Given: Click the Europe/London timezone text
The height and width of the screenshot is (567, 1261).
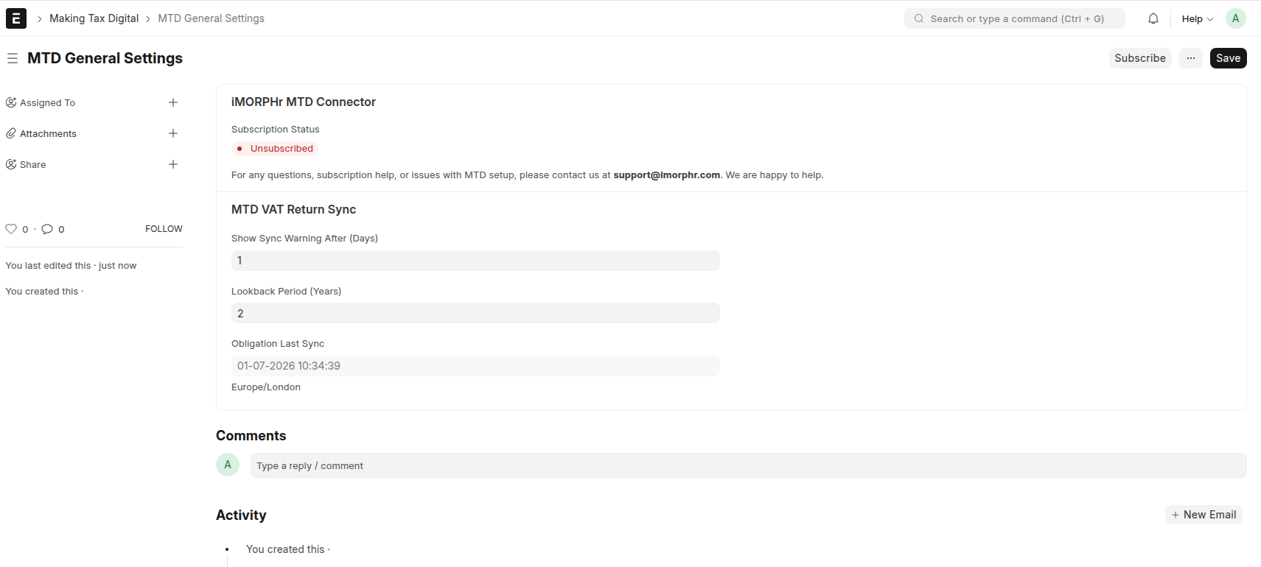Looking at the screenshot, I should point(266,387).
